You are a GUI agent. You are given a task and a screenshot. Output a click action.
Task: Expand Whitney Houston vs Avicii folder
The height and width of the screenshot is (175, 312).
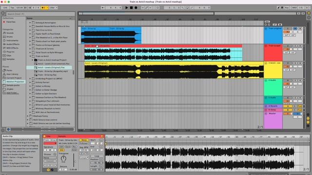pyautogui.click(x=30, y=108)
